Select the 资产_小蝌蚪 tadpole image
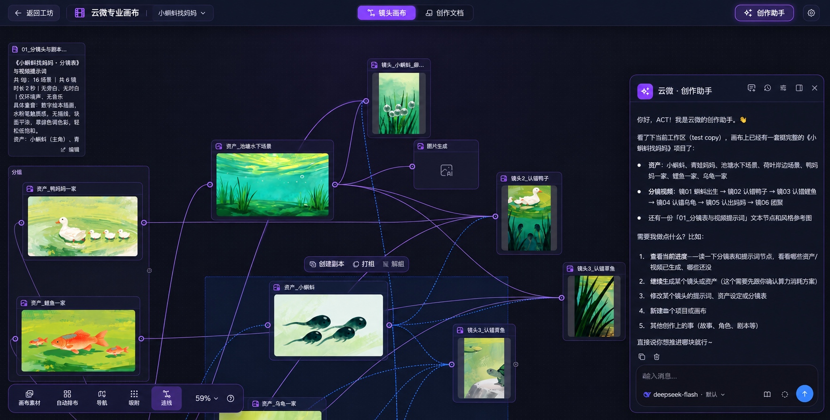Viewport: 830px width, 420px height. [328, 325]
